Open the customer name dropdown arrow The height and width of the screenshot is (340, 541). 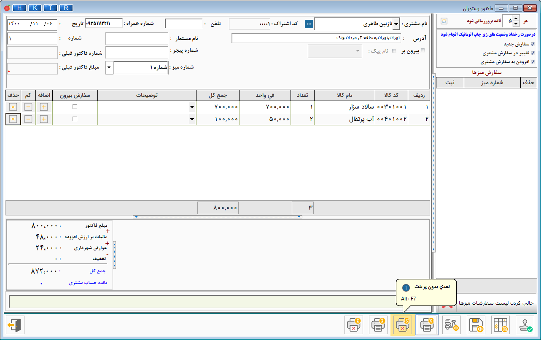coord(396,24)
